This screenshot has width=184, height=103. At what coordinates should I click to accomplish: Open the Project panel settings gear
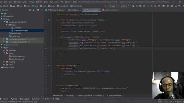tap(38, 10)
